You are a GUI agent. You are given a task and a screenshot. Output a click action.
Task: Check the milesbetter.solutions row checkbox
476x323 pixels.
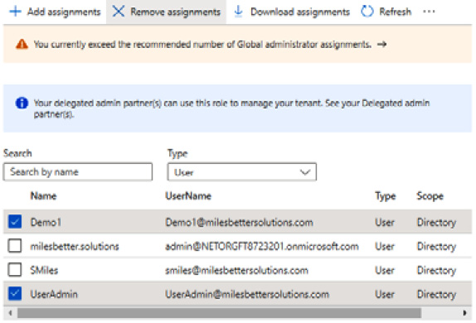coord(15,245)
